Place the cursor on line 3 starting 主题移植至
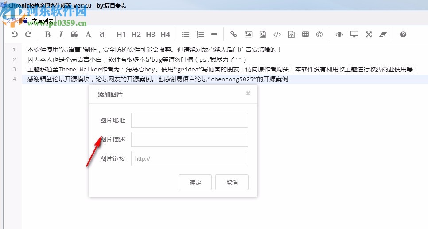Image resolution: width=428 pixels, height=229 pixels. [222, 69]
